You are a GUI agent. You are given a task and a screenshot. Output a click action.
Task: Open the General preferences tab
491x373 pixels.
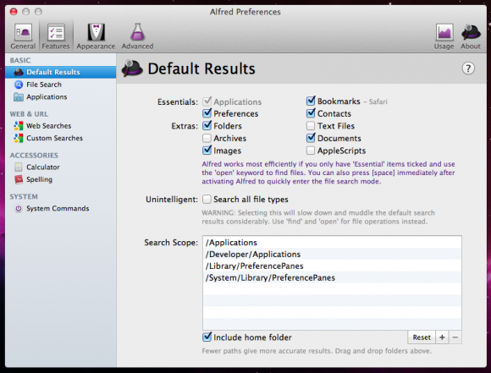tap(23, 36)
